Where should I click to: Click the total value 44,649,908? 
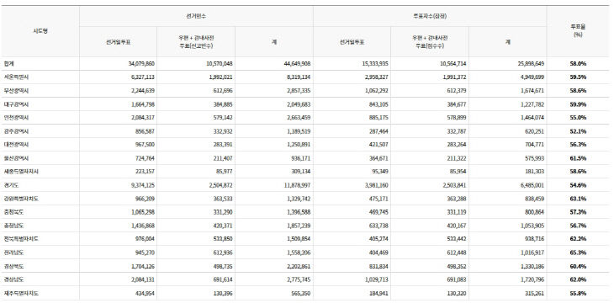297,63
